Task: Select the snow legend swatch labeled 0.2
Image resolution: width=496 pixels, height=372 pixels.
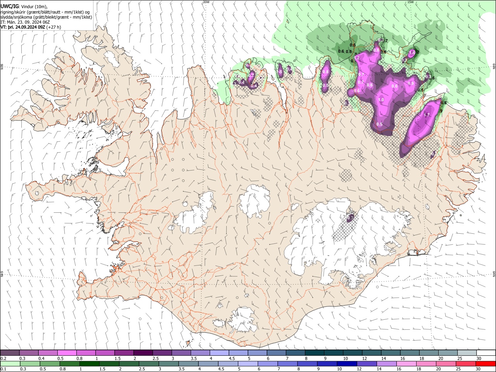Action: 10,353
